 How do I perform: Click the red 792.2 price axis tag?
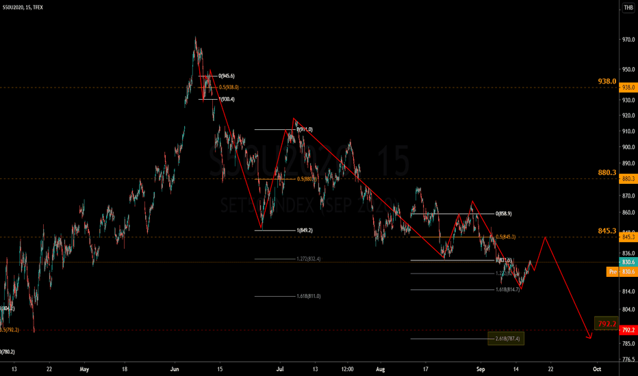click(x=628, y=330)
